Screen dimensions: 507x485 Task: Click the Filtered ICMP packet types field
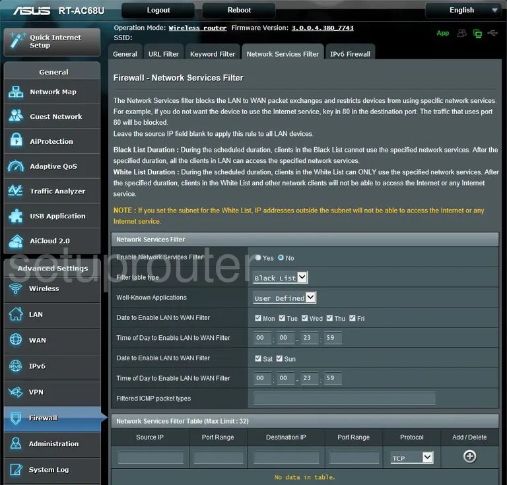(345, 399)
